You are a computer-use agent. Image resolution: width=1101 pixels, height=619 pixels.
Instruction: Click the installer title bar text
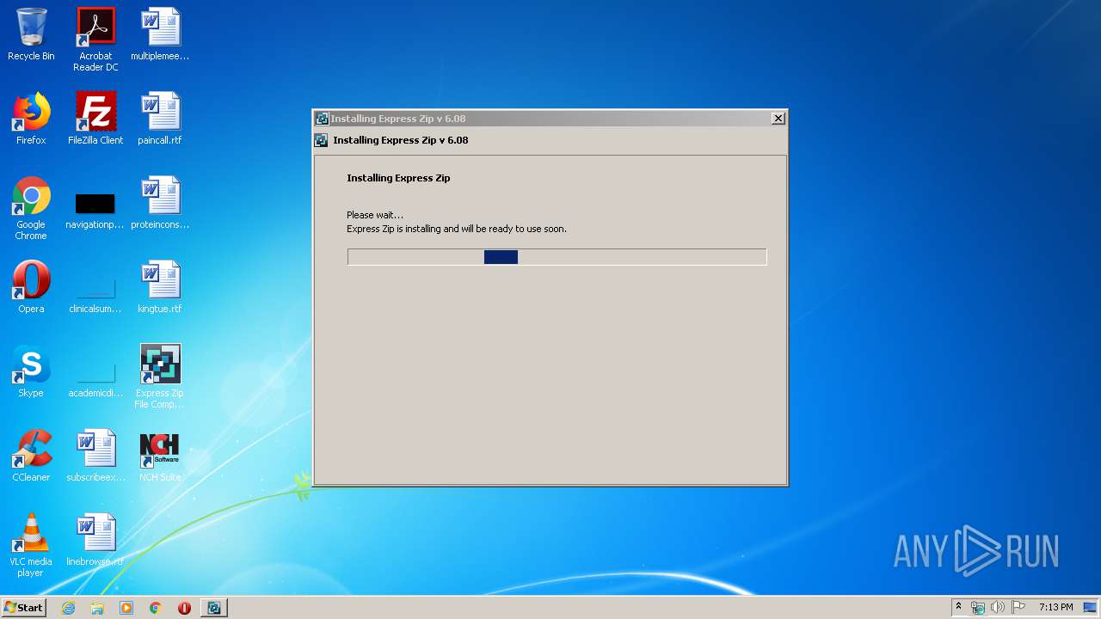click(398, 119)
